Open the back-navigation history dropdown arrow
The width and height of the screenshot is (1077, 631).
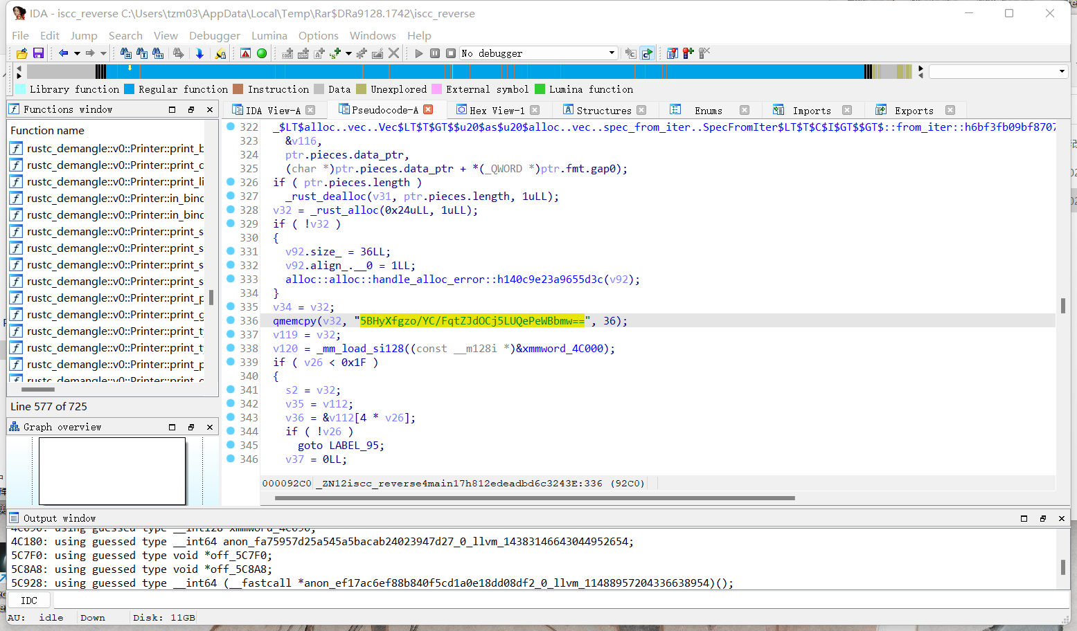tap(77, 53)
